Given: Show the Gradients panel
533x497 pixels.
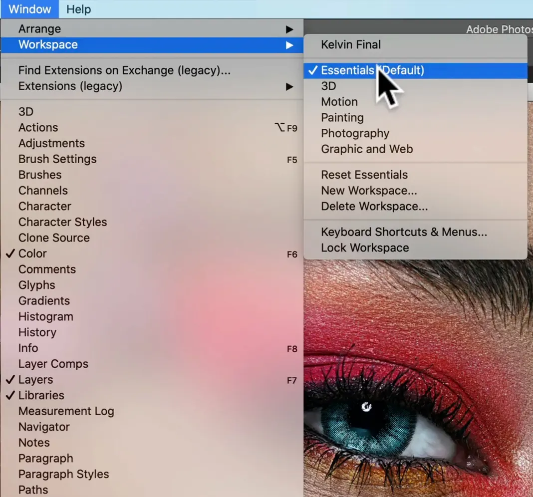Looking at the screenshot, I should pos(152,301).
